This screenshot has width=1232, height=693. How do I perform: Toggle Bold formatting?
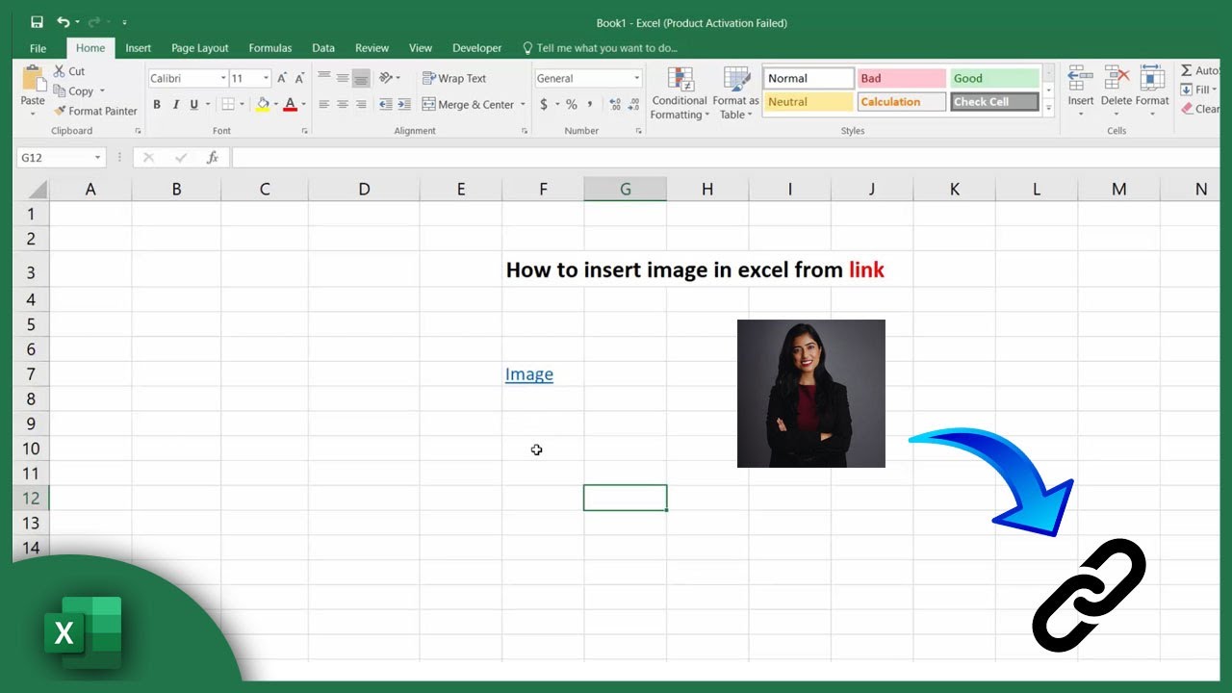coord(157,104)
